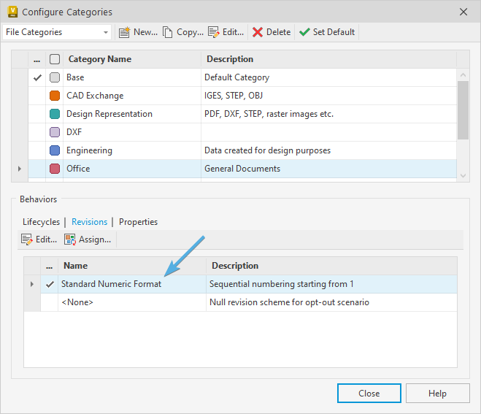Click the Copy category toolbar icon
Viewport: 481px width, 414px height.
click(168, 32)
